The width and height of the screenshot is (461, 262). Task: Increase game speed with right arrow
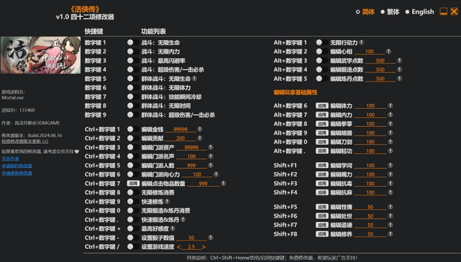click(203, 247)
